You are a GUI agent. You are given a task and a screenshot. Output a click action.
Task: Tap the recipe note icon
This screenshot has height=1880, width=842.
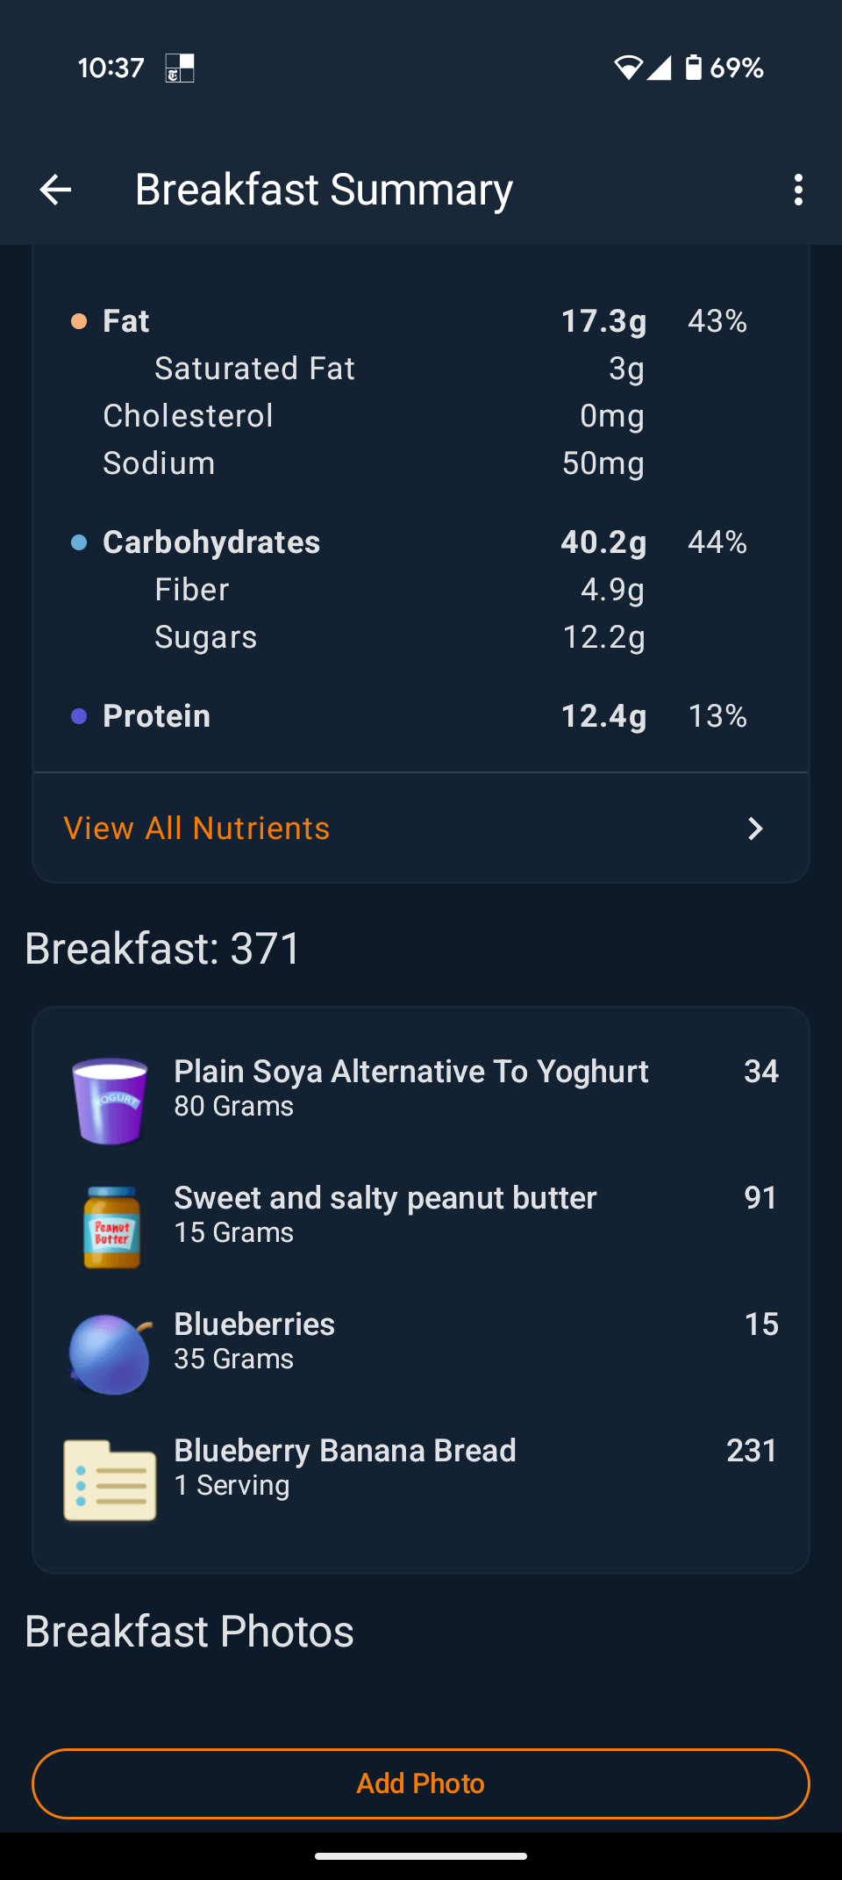click(111, 1480)
